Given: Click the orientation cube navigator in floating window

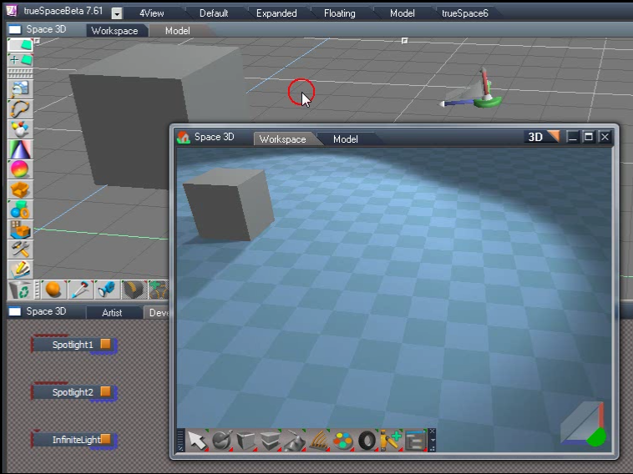Looking at the screenshot, I should [584, 424].
